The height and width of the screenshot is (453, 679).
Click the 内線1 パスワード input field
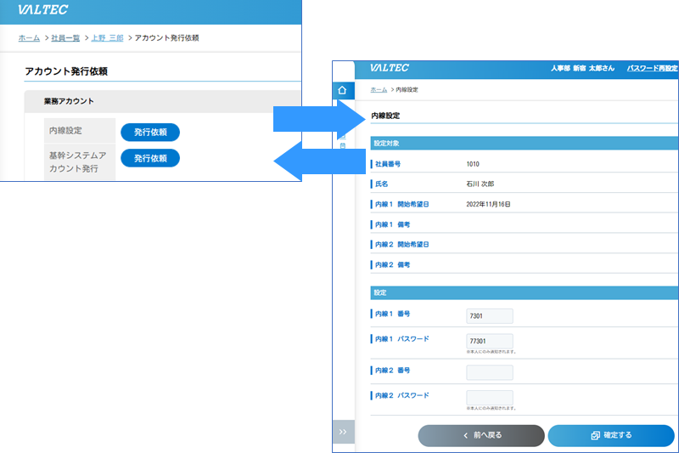pyautogui.click(x=490, y=341)
